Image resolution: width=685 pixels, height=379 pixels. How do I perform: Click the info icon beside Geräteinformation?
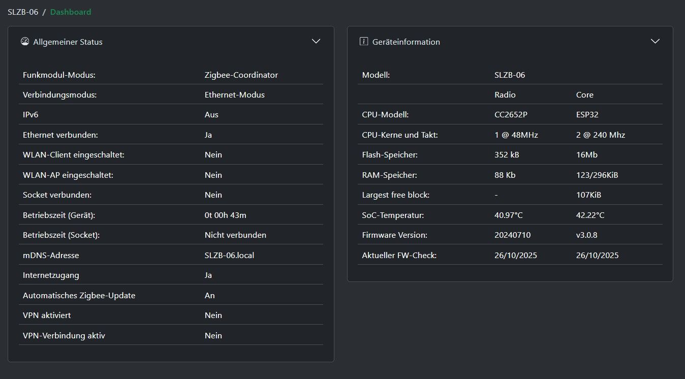coord(363,42)
